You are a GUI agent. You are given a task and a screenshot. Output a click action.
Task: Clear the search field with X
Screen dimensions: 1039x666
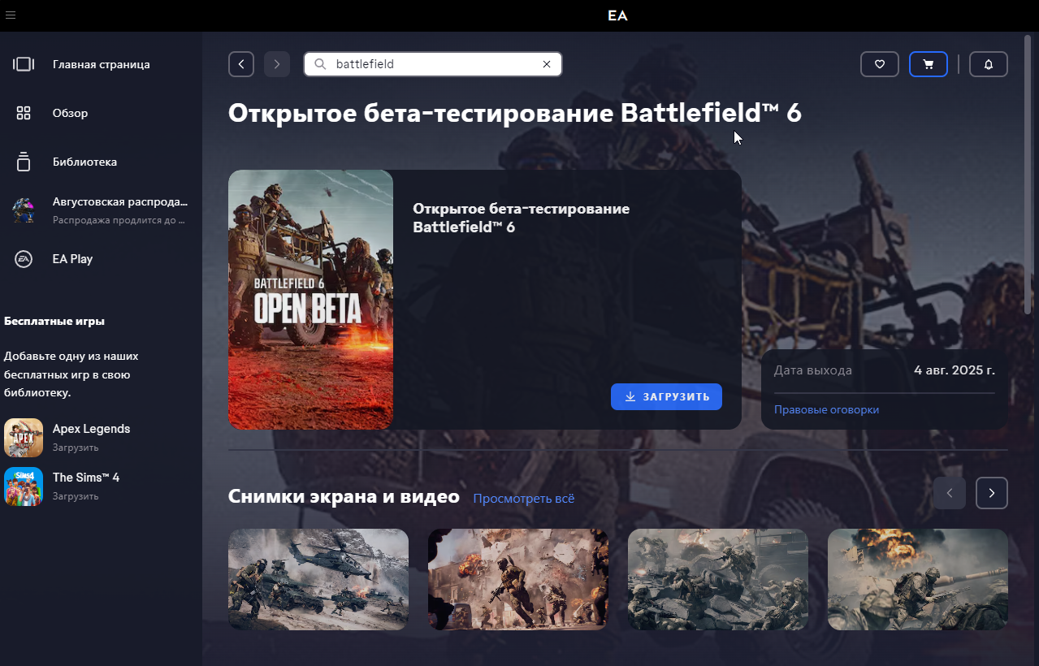click(x=547, y=64)
